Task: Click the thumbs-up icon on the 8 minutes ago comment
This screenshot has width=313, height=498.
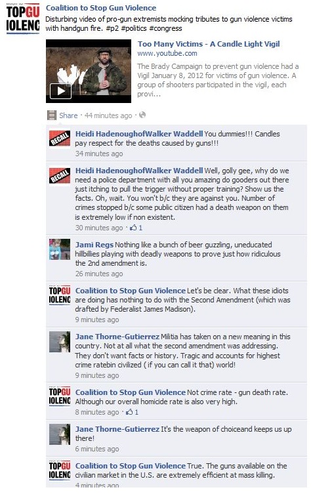Action: (x=129, y=412)
